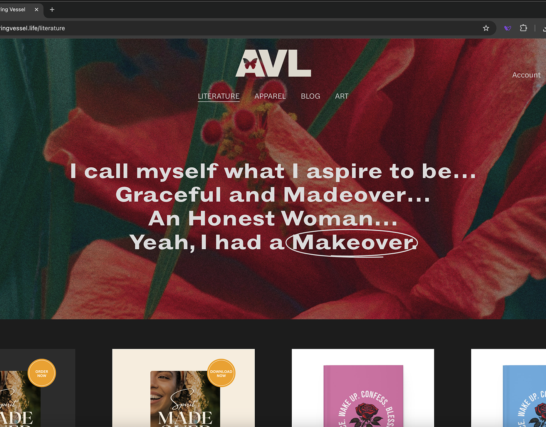The image size is (546, 427).
Task: Close the current browser tab
Action: pos(37,10)
